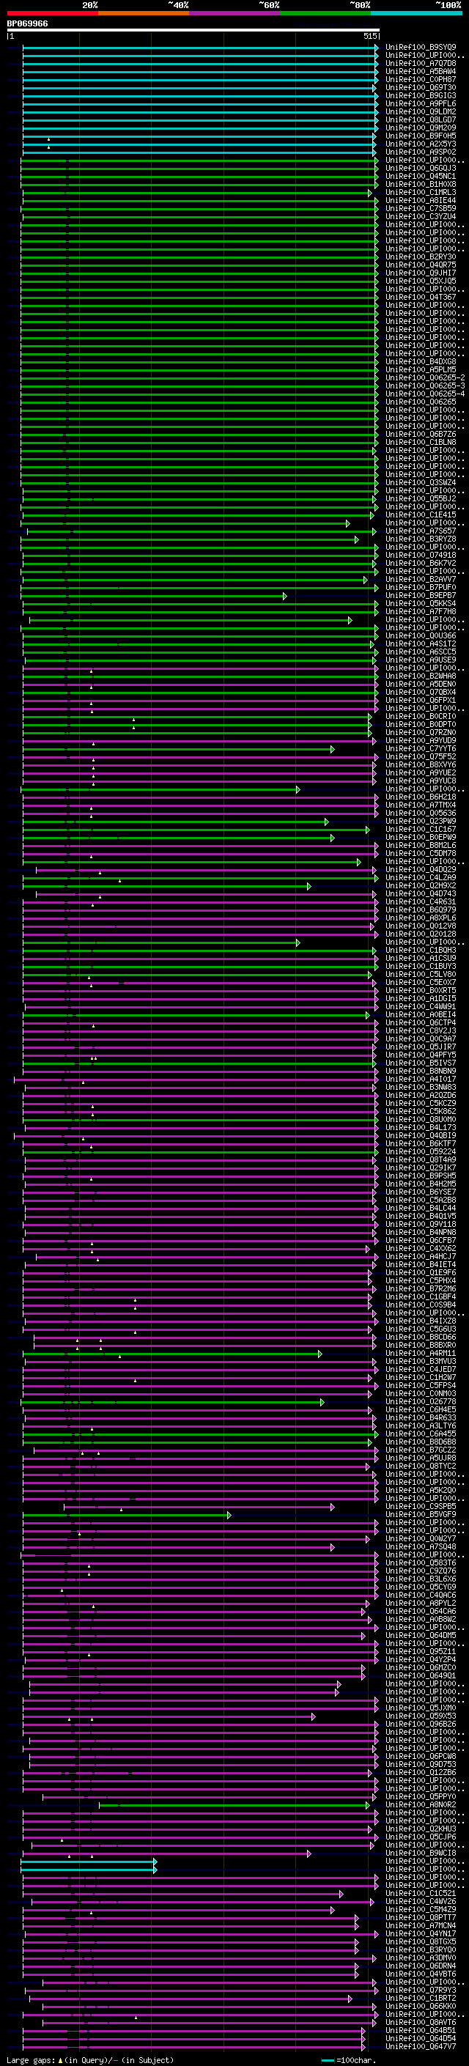Select the UniRef100_Q647V7 label
The height and width of the screenshot is (2066, 469).
[421, 2046]
